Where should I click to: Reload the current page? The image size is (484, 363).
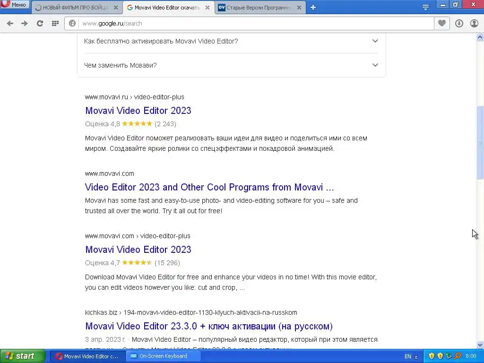(40, 24)
